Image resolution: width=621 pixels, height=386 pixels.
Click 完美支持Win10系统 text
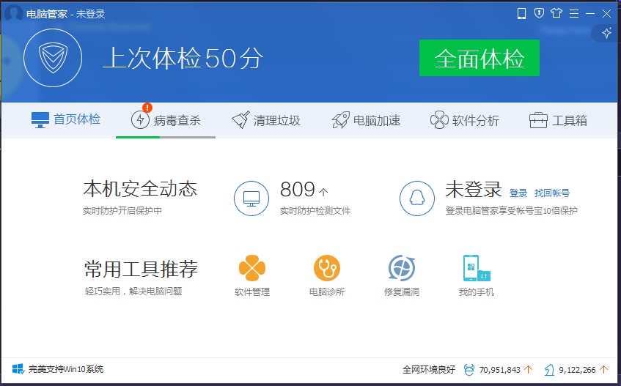(66, 369)
